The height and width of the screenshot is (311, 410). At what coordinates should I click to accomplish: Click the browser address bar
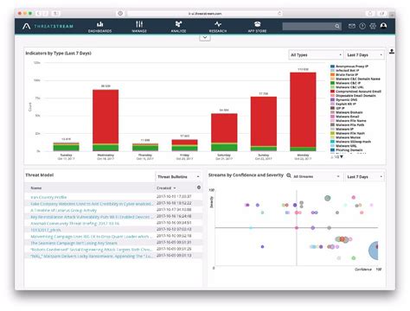(205, 13)
